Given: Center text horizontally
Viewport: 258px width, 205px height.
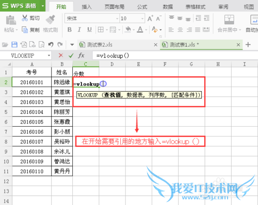Looking at the screenshot, I should click(x=180, y=30).
